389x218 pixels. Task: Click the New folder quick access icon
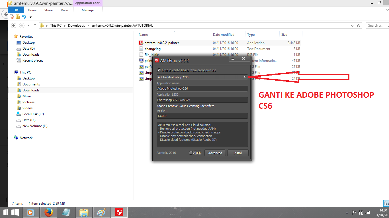(18, 17)
